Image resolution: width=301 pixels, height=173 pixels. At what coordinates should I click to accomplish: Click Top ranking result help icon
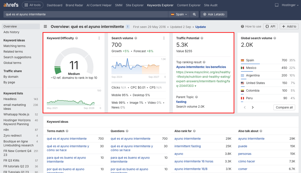(x=204, y=62)
